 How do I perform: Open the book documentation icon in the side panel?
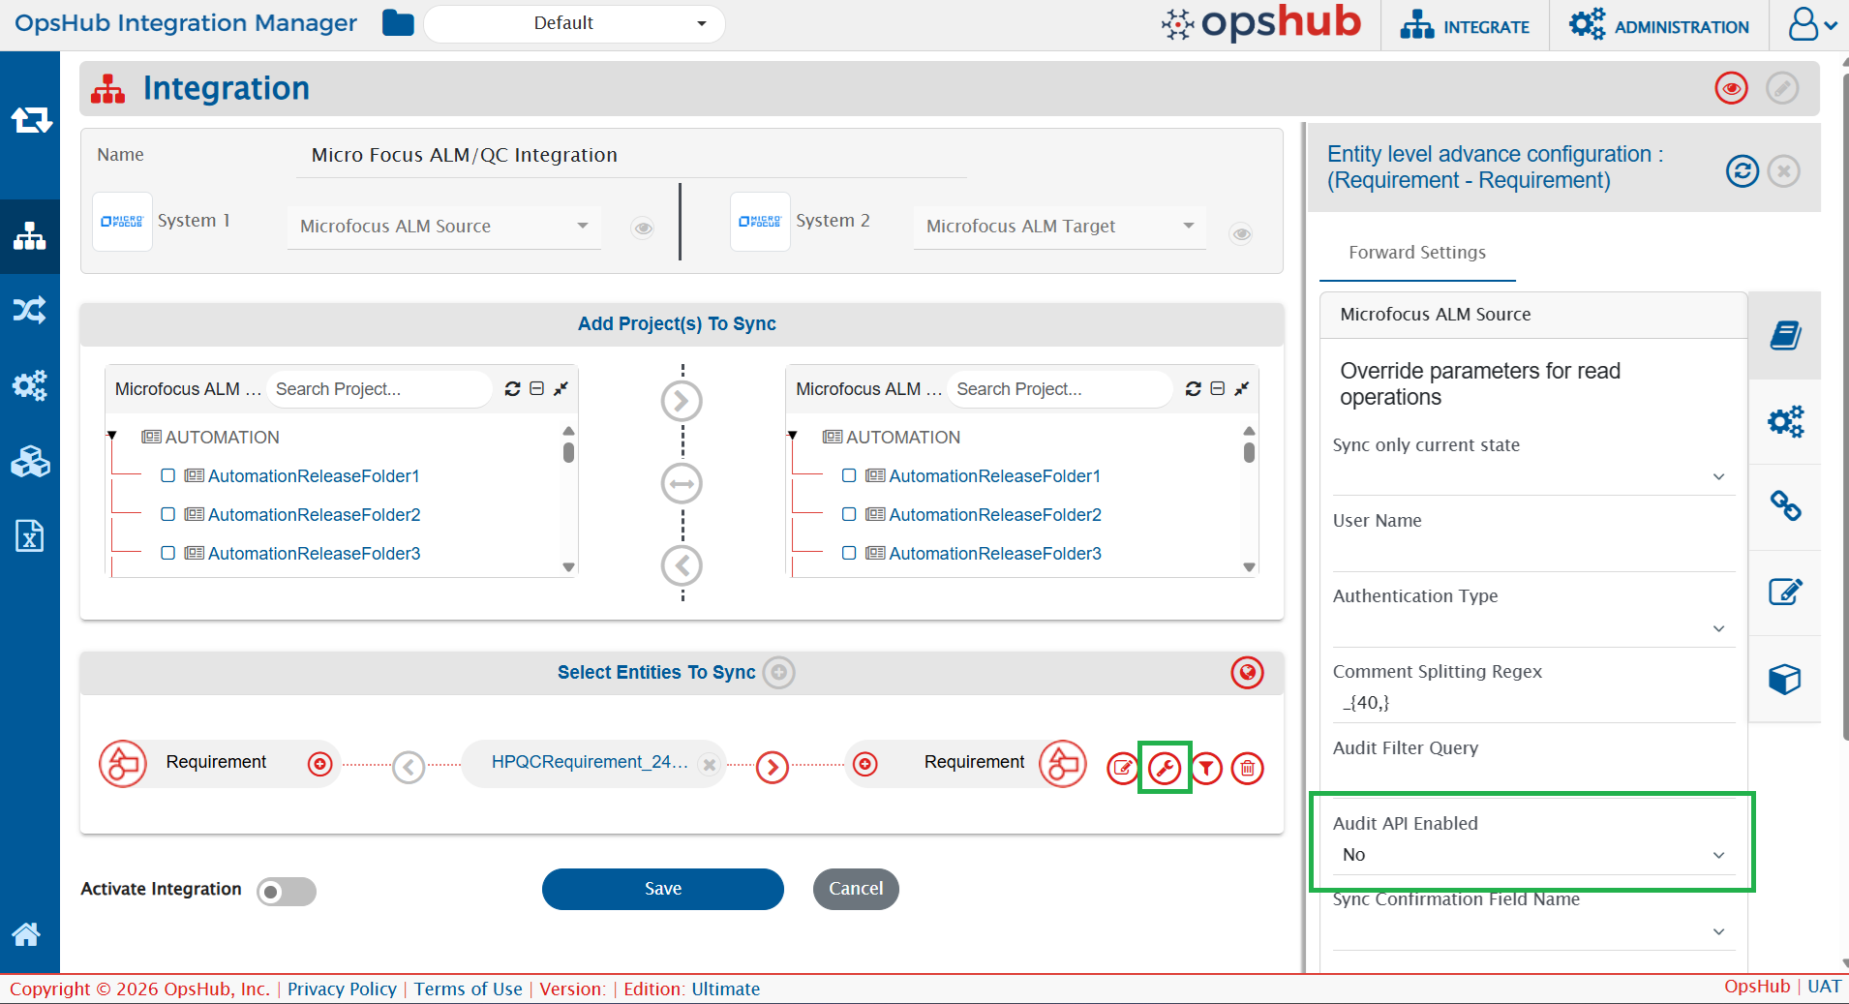(x=1785, y=336)
